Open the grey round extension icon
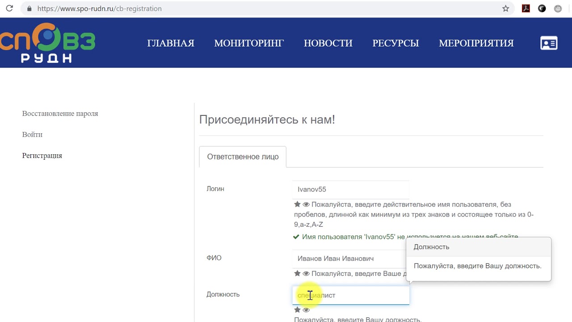 tap(558, 8)
